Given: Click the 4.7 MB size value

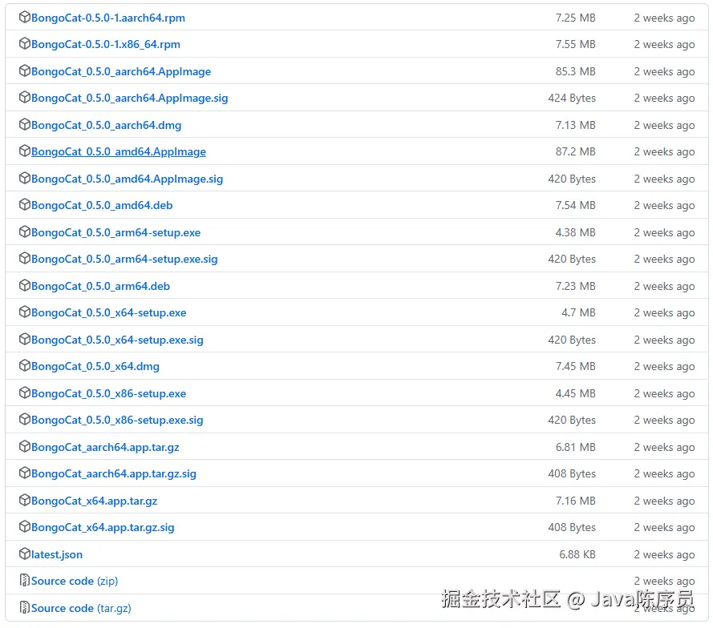Looking at the screenshot, I should click(578, 312).
